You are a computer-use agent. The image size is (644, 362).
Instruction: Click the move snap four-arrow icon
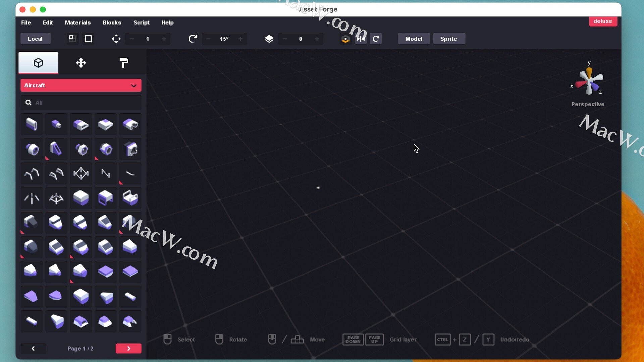pyautogui.click(x=116, y=39)
